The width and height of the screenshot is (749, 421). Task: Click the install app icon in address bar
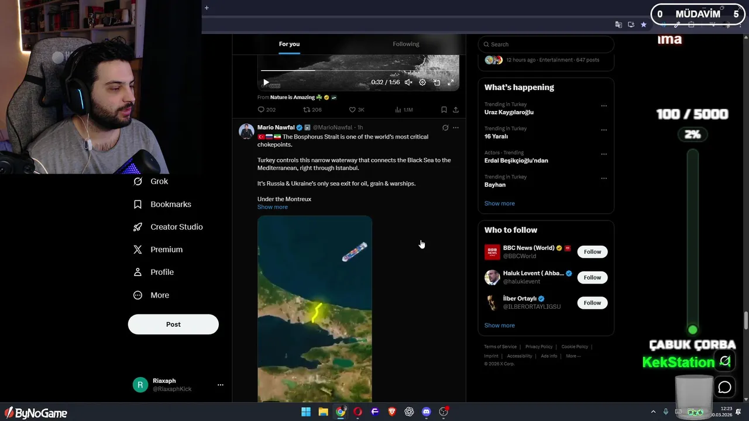[631, 25]
